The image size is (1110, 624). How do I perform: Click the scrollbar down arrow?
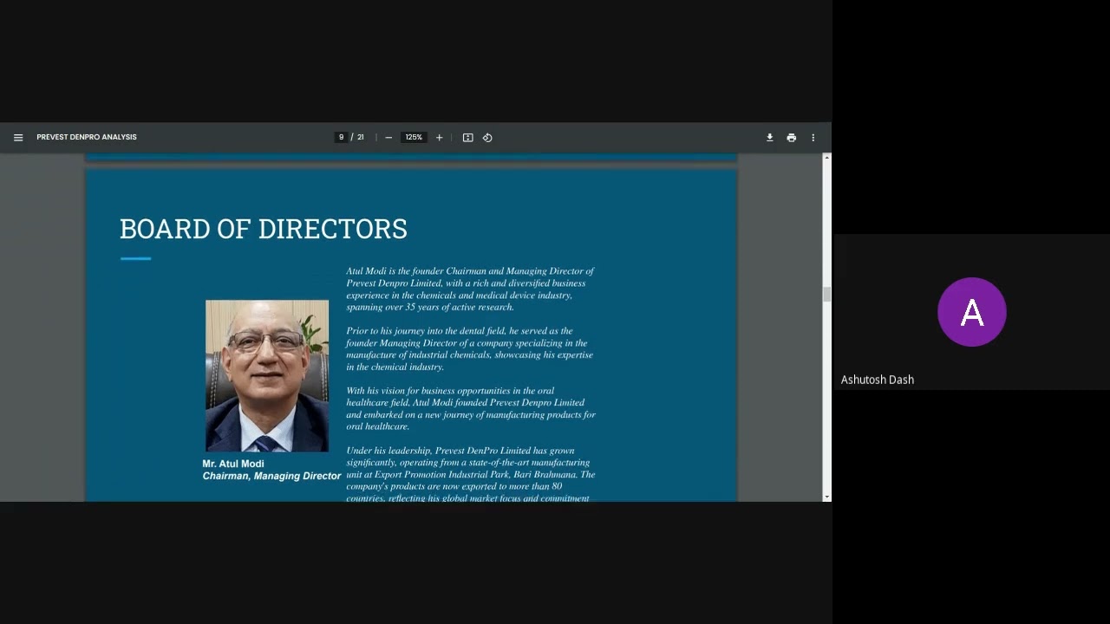point(827,497)
